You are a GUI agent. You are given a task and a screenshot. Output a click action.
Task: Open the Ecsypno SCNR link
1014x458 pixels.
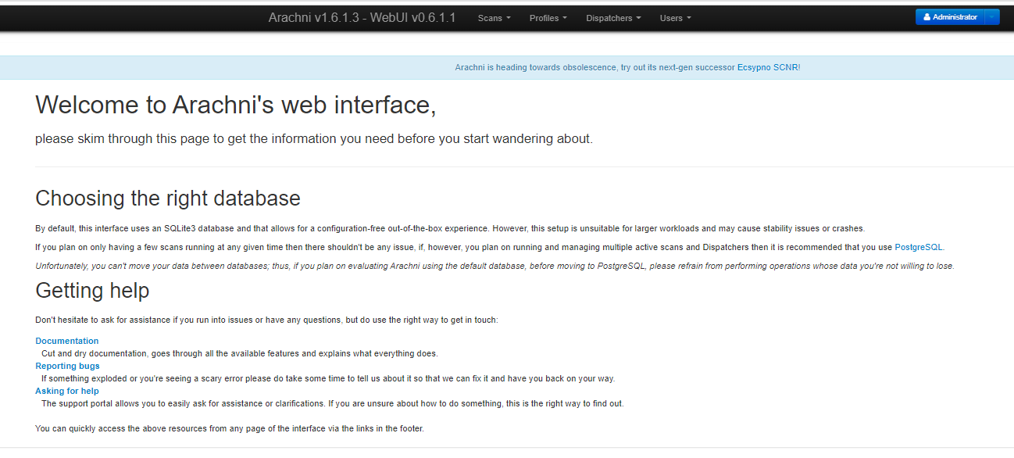point(767,67)
